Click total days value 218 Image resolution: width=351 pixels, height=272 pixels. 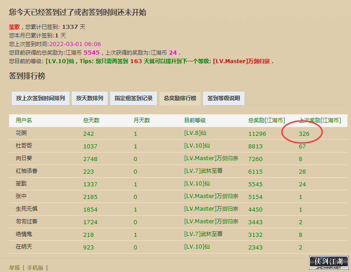(x=88, y=235)
